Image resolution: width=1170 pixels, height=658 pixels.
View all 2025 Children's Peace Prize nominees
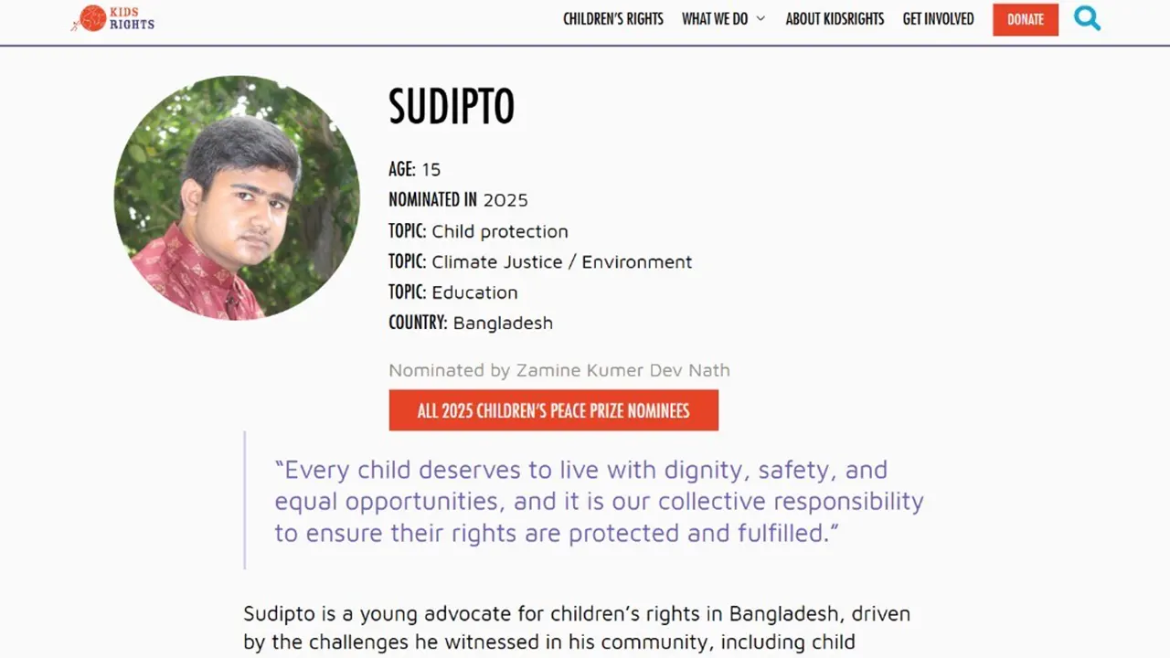click(553, 410)
